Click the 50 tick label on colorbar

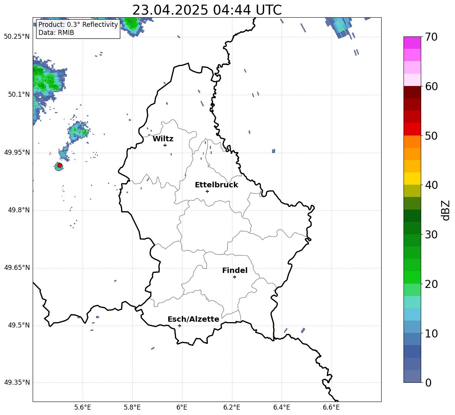coord(431,136)
